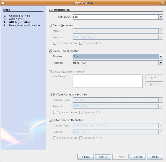Select step 4 Name, Icon, and Location
The height and width of the screenshot is (162, 166).
click(x=24, y=25)
